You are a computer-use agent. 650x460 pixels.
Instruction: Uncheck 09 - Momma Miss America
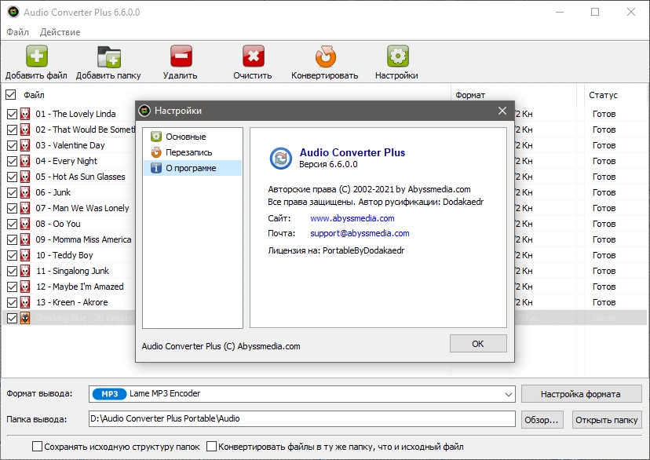(x=13, y=239)
